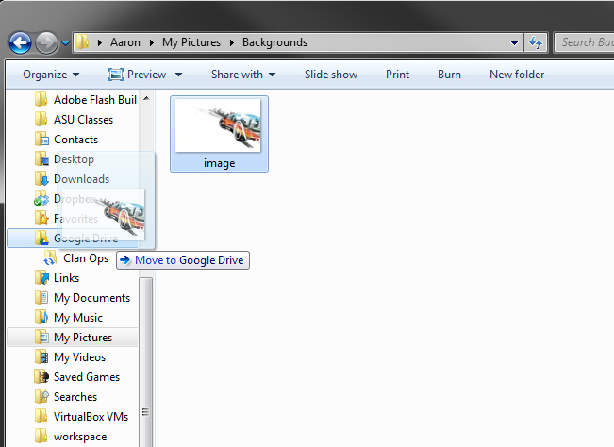This screenshot has height=447, width=614.
Task: Open the Share with menu
Action: pyautogui.click(x=243, y=74)
